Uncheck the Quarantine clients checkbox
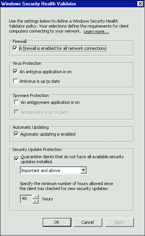The width and height of the screenshot is (145, 236). [x=16, y=159]
